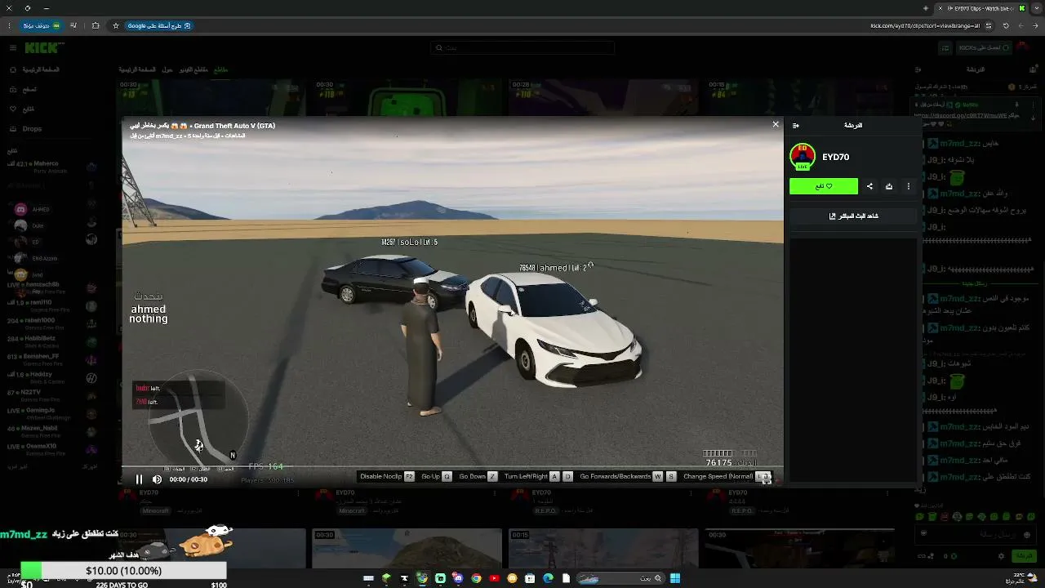1045x588 pixels.
Task: Click the Ask Google chip in toolbar
Action: 158,25
